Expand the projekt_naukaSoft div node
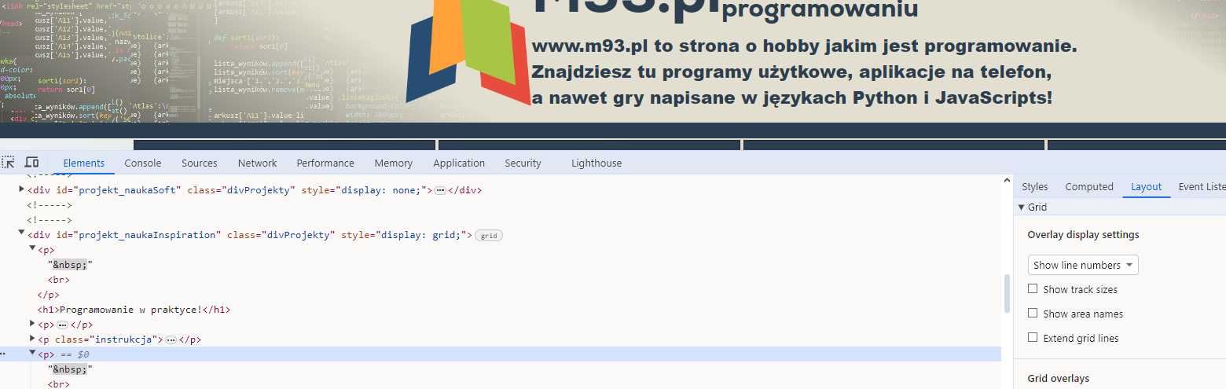 (x=21, y=189)
